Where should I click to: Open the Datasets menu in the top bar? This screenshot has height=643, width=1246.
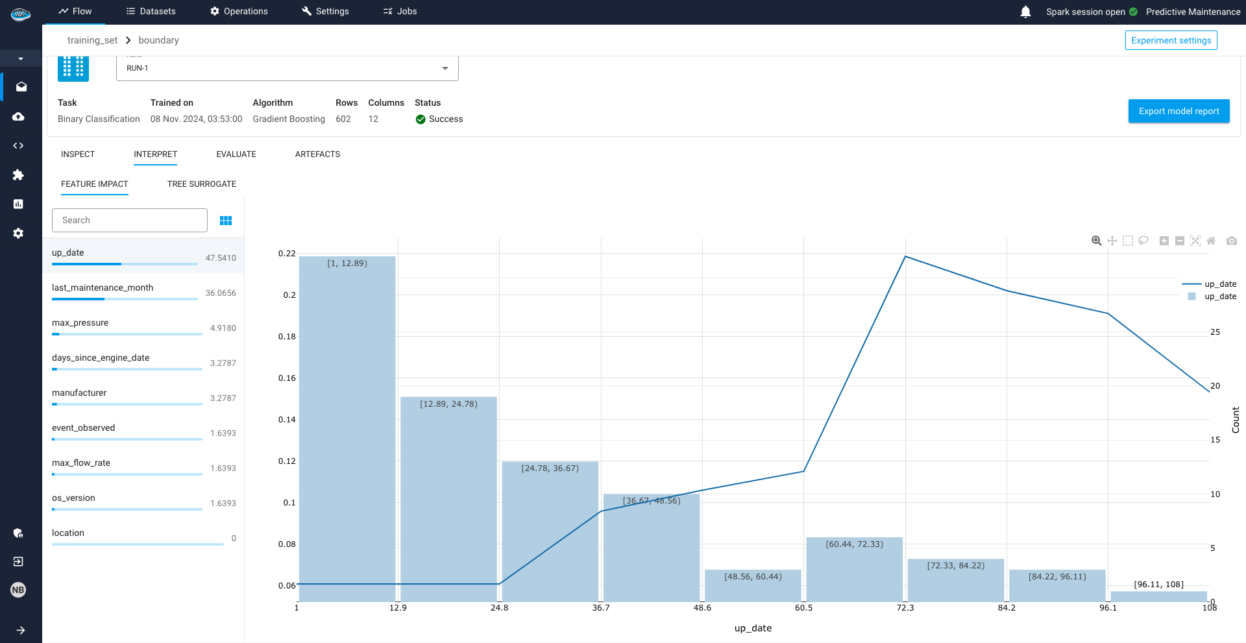pos(151,11)
